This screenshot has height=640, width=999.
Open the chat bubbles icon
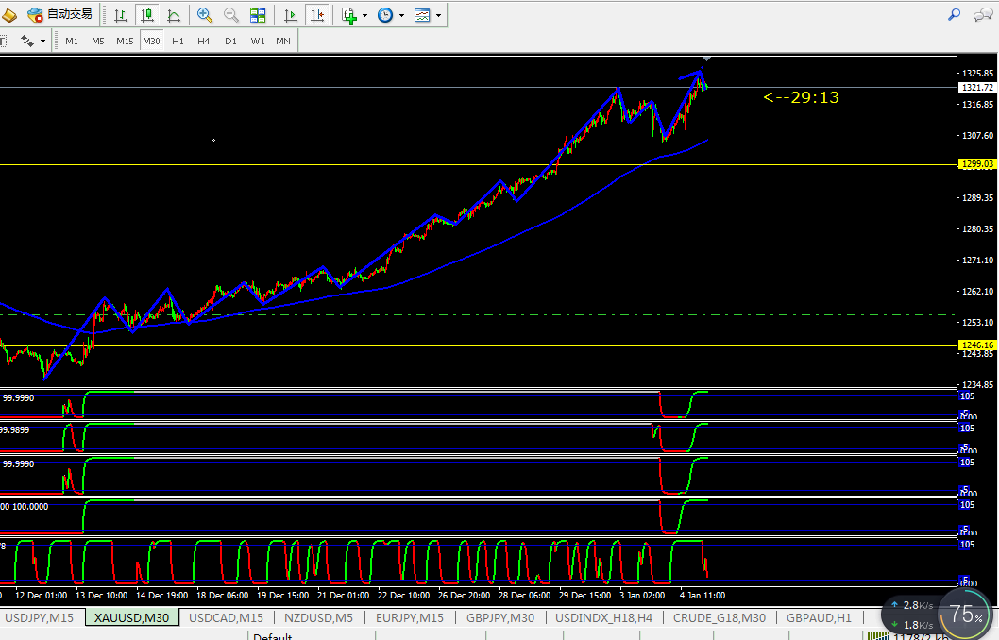982,15
